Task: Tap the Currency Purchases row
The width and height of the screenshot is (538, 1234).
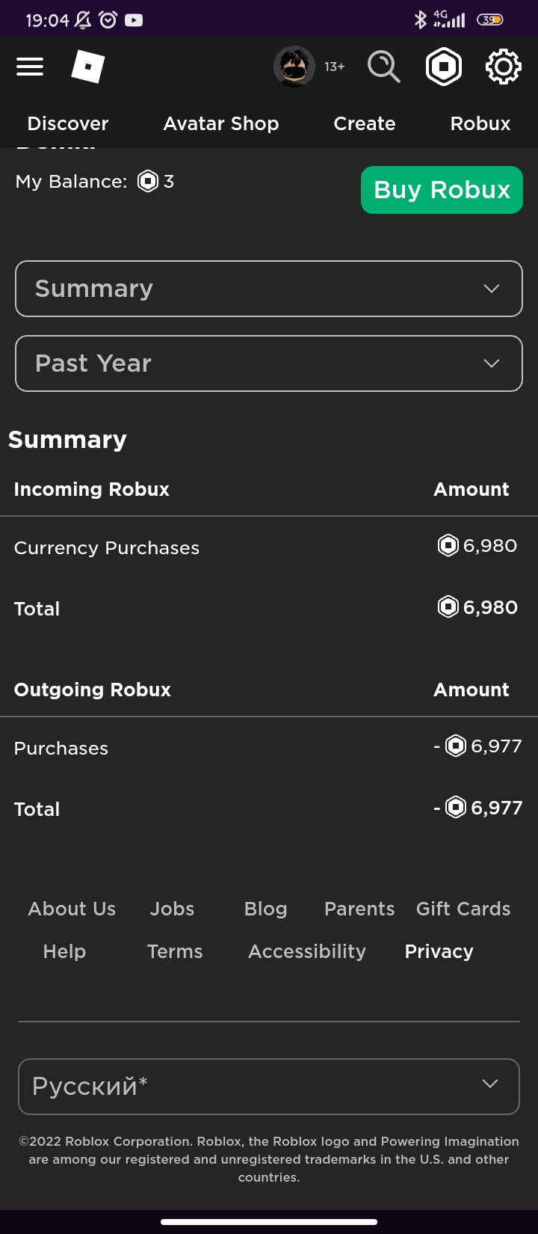Action: tap(107, 548)
